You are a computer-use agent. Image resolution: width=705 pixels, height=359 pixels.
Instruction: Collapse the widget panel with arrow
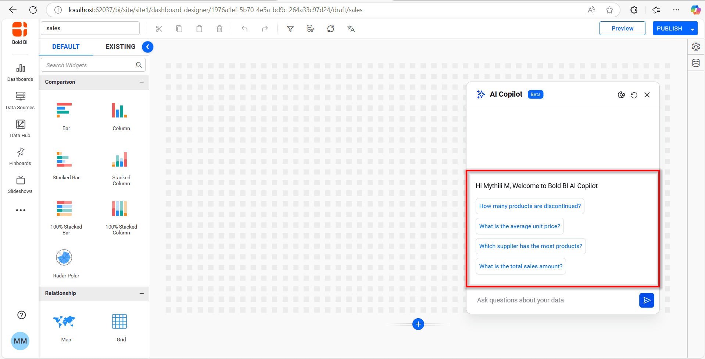click(x=147, y=47)
